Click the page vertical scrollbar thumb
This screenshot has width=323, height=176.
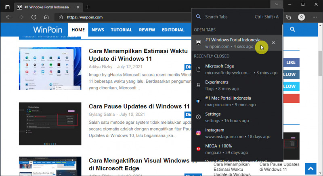[320, 63]
